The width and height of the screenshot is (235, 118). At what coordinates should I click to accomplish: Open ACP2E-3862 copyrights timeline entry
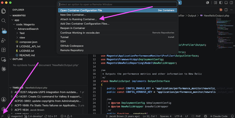[48, 101]
